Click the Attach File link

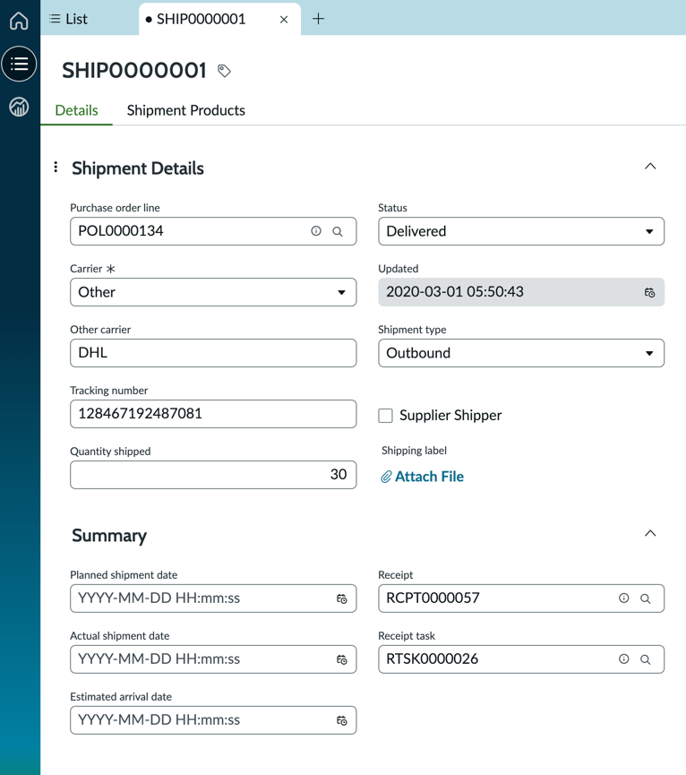pos(423,477)
